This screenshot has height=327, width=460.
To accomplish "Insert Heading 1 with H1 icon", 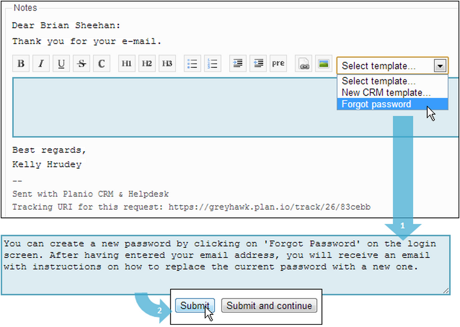I will (127, 64).
